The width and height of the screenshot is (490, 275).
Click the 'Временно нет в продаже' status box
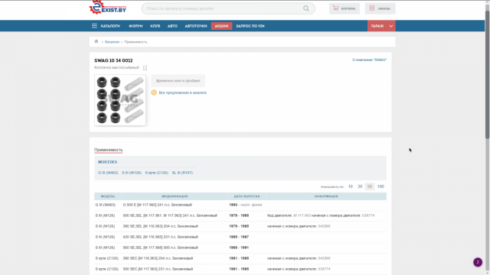178,81
